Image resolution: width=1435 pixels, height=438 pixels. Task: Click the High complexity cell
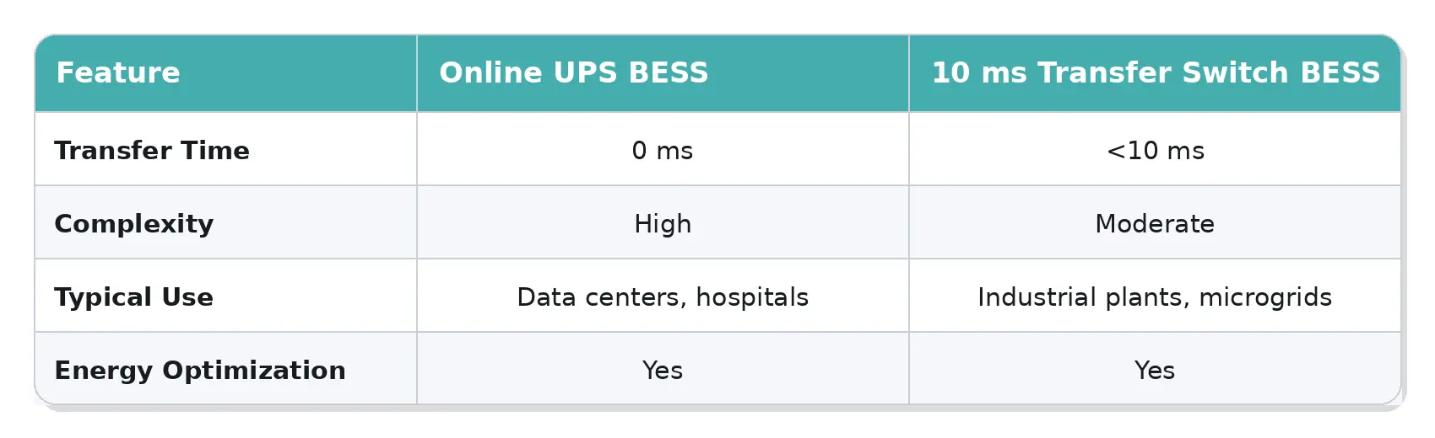(x=663, y=224)
